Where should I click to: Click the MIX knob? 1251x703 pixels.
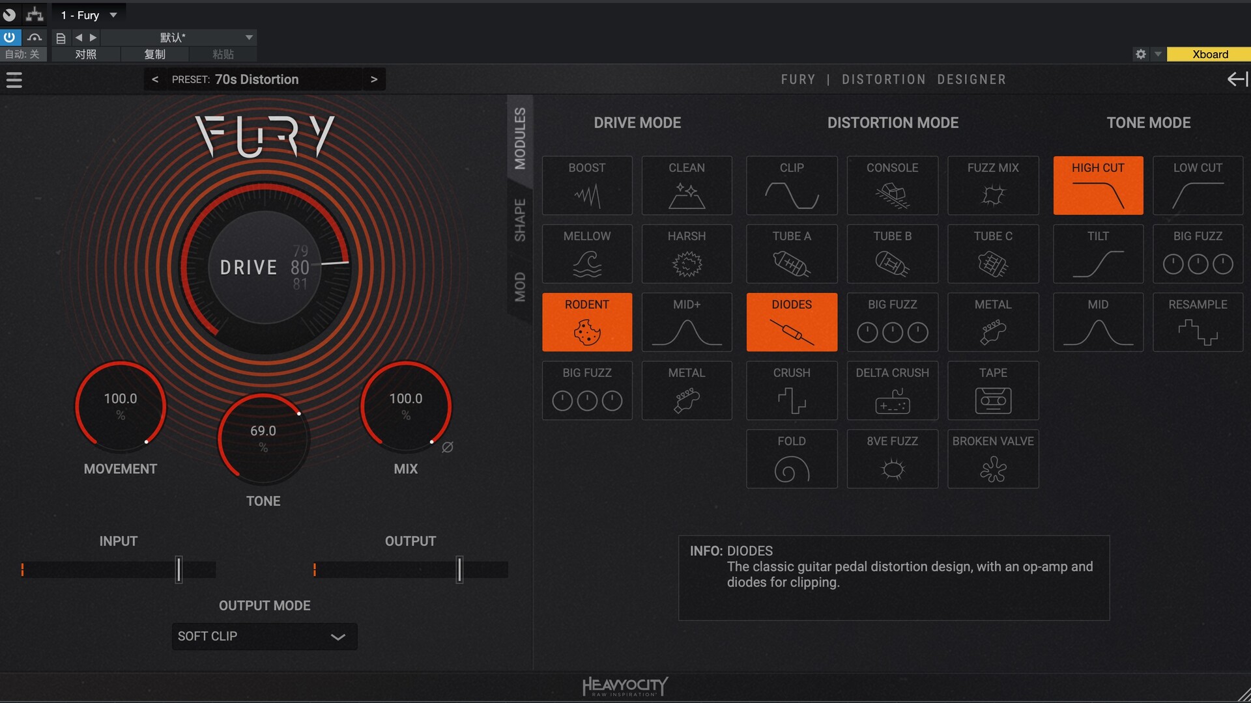click(x=406, y=406)
